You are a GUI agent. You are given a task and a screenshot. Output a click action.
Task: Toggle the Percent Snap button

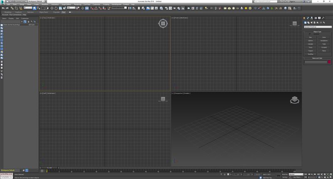100,8
